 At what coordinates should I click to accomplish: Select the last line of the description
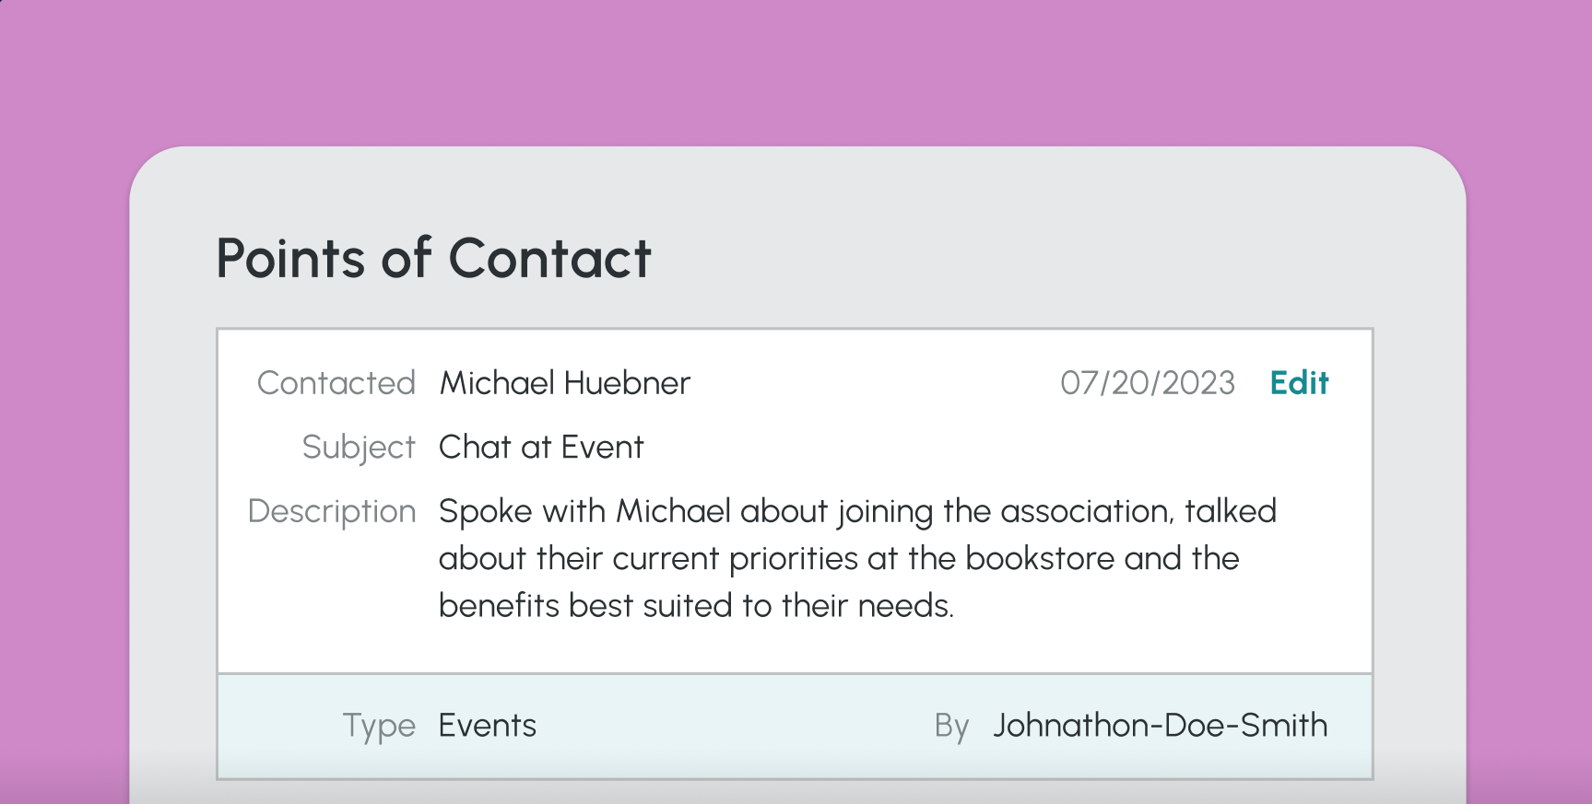[697, 605]
